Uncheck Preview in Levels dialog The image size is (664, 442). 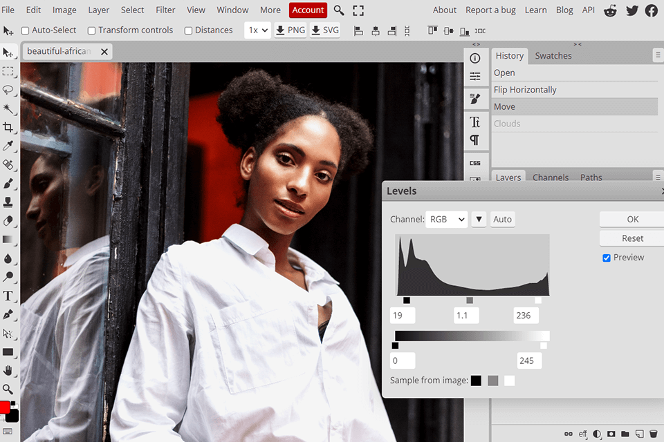[607, 258]
